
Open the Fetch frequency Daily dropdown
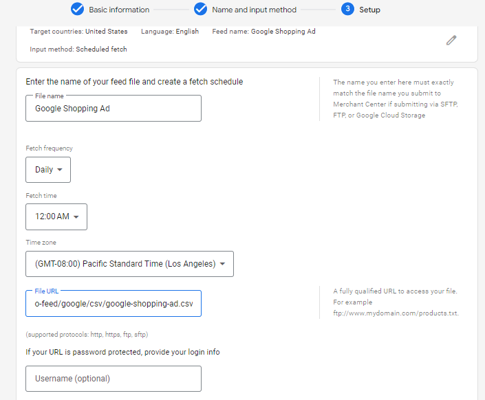point(48,170)
